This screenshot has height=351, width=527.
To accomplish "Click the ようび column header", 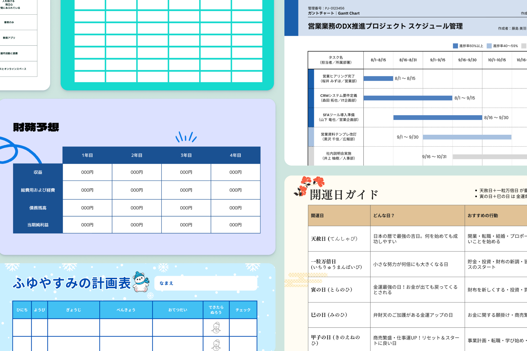I will [39, 310].
